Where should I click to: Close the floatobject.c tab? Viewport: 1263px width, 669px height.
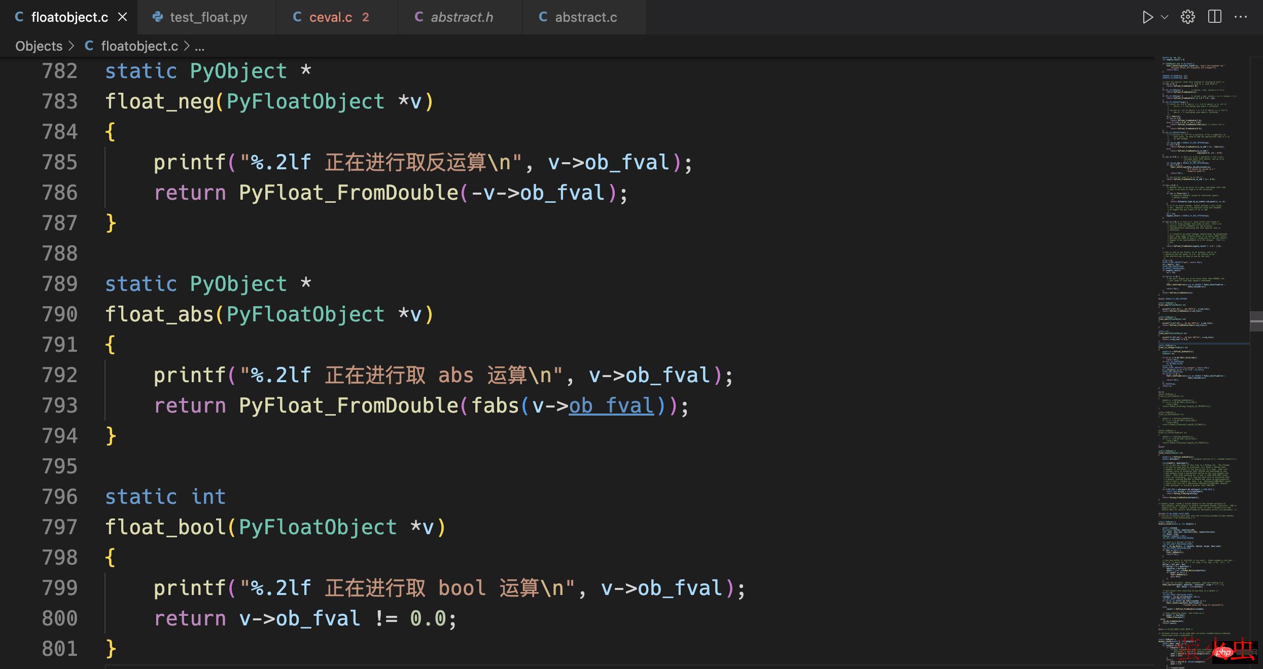(123, 17)
